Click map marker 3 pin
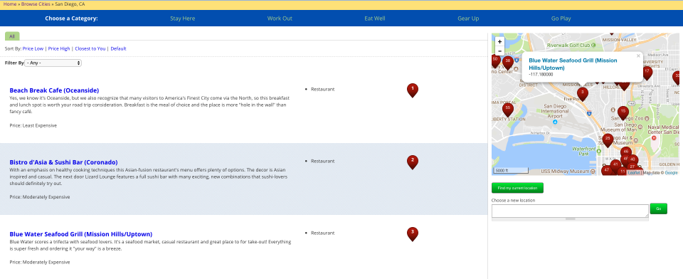This screenshot has height=279, width=683. coord(583,94)
